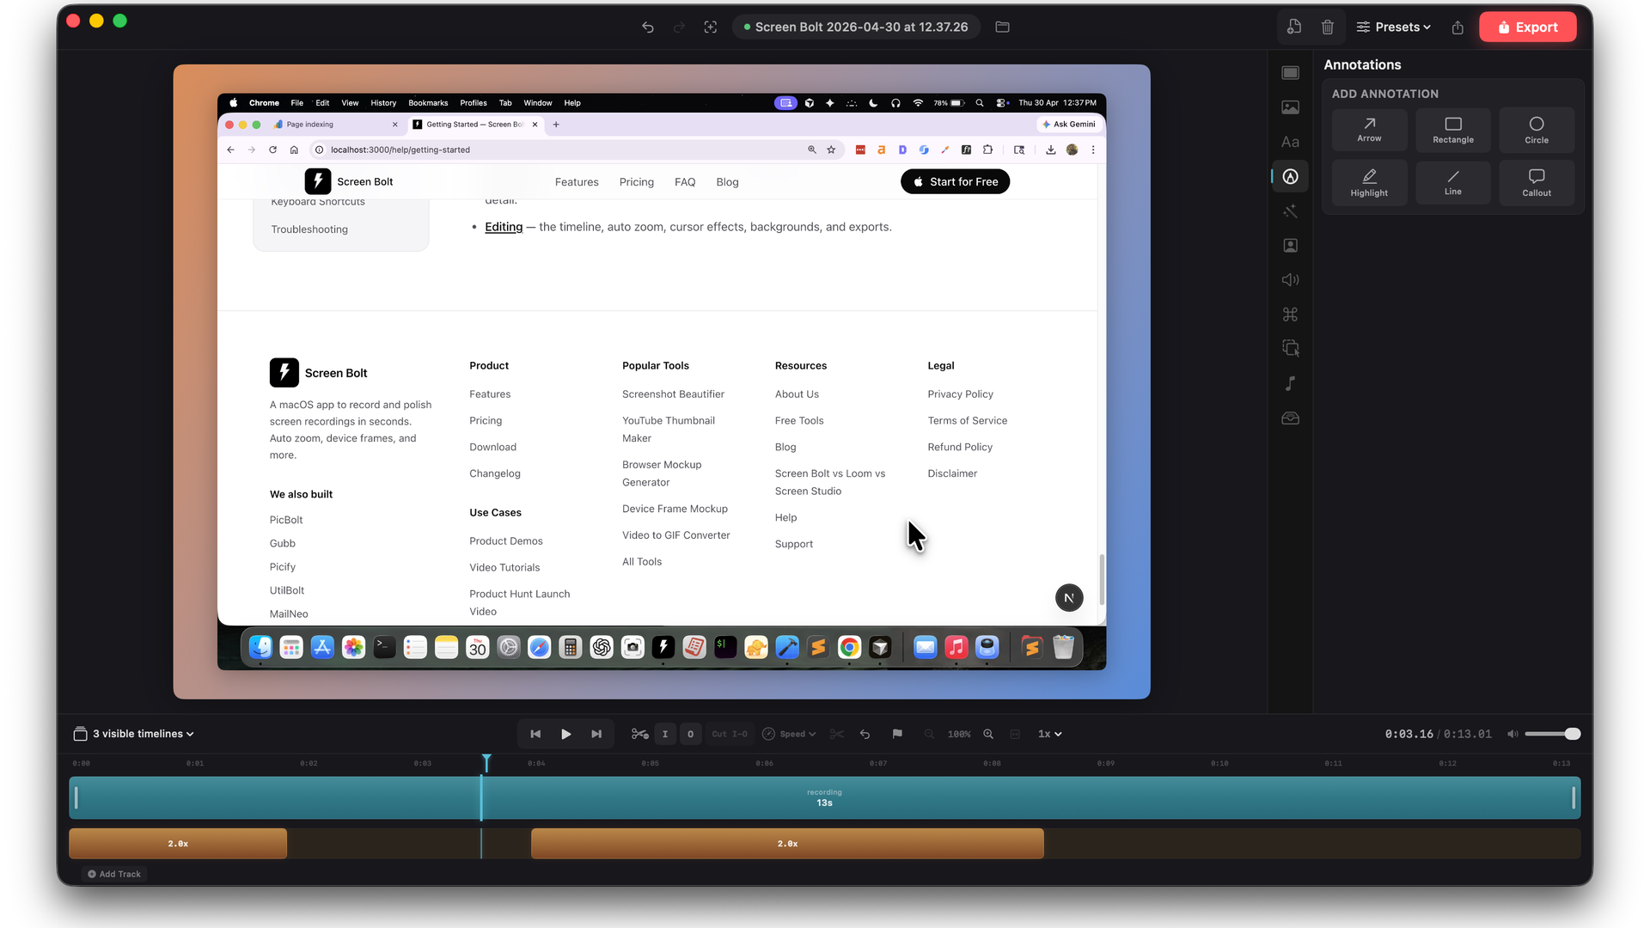Click the 0:03.16 current time readout
This screenshot has width=1650, height=928.
coord(1409,734)
